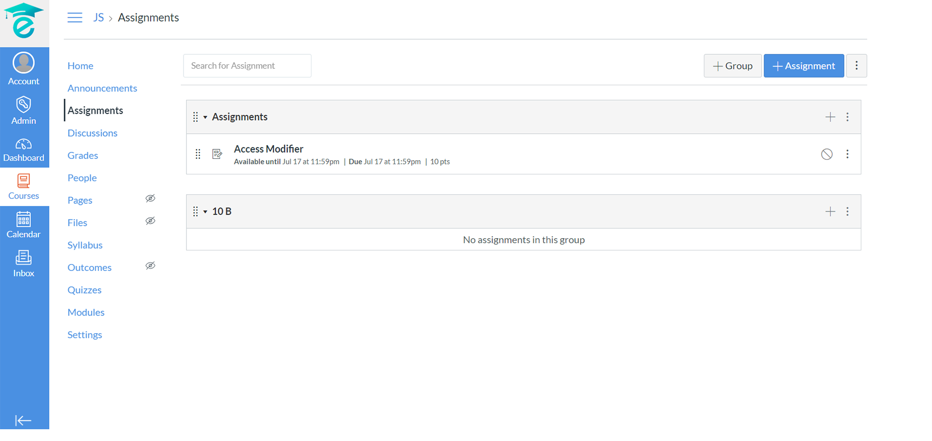Collapse the Assignments group triangle
The image size is (932, 441).
pos(206,117)
